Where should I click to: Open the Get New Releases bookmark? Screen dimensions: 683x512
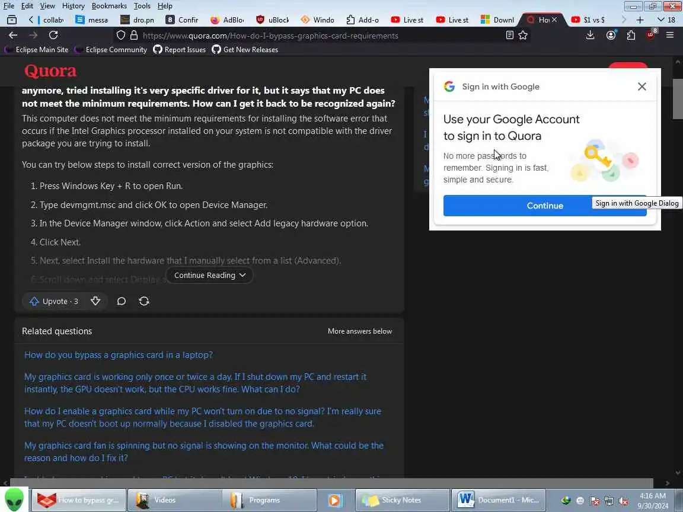(x=245, y=50)
